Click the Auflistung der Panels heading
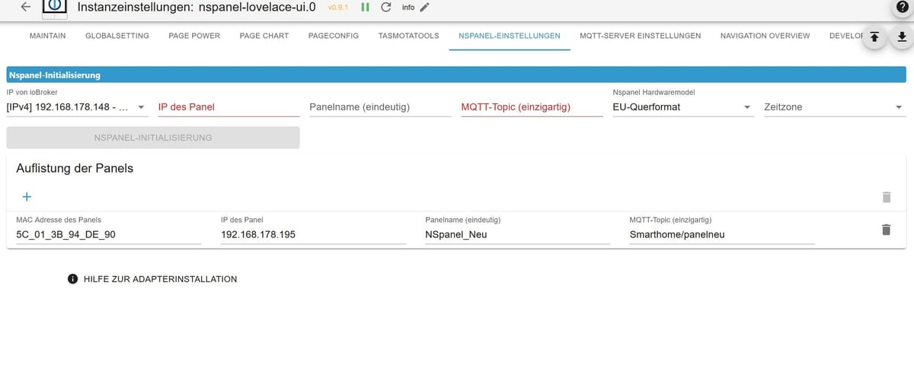The image size is (914, 372). 75,168
